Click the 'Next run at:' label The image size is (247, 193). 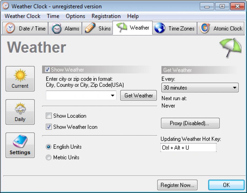tap(174, 98)
